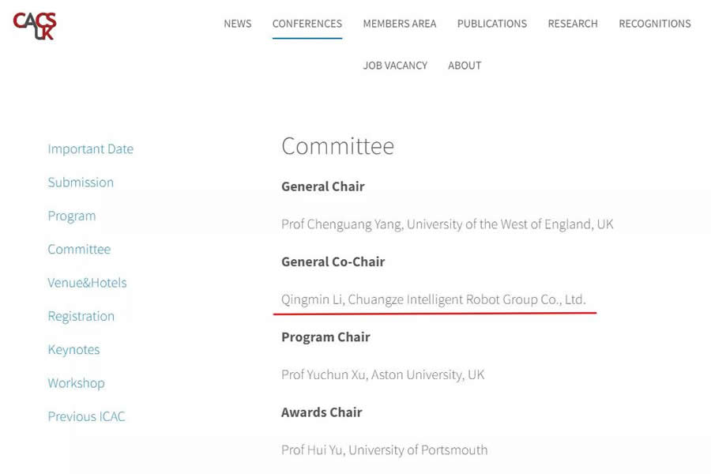
Task: View the Job Vacancy page
Action: point(395,66)
